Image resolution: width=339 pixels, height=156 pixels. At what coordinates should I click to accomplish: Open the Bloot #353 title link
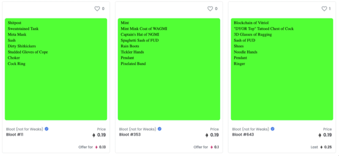click(130, 135)
